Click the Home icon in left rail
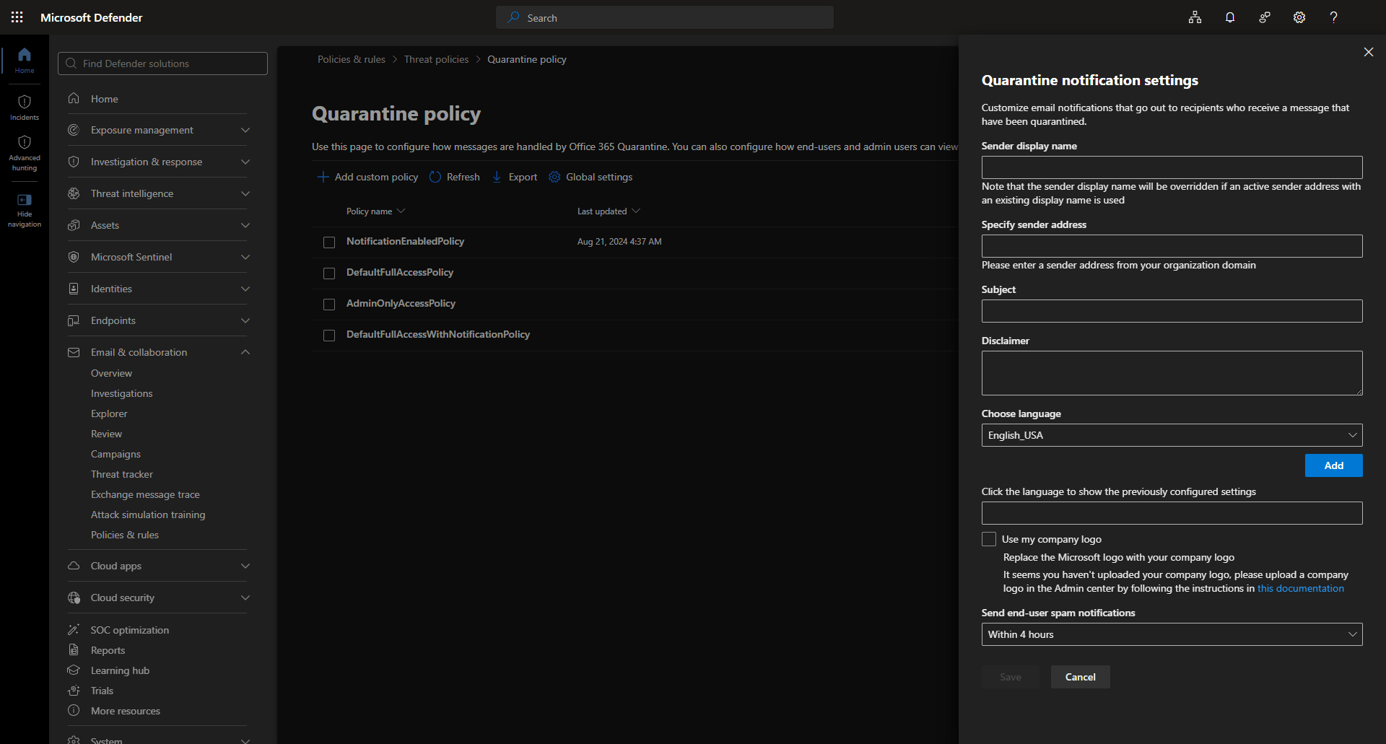The width and height of the screenshot is (1386, 744). [x=25, y=54]
